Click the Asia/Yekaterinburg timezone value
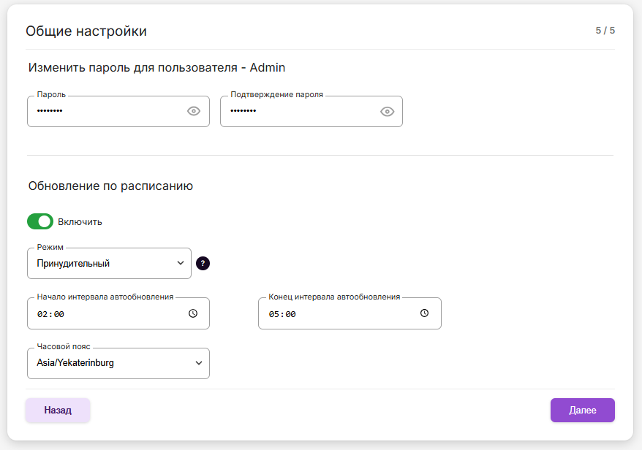This screenshot has height=450, width=642. [76, 363]
